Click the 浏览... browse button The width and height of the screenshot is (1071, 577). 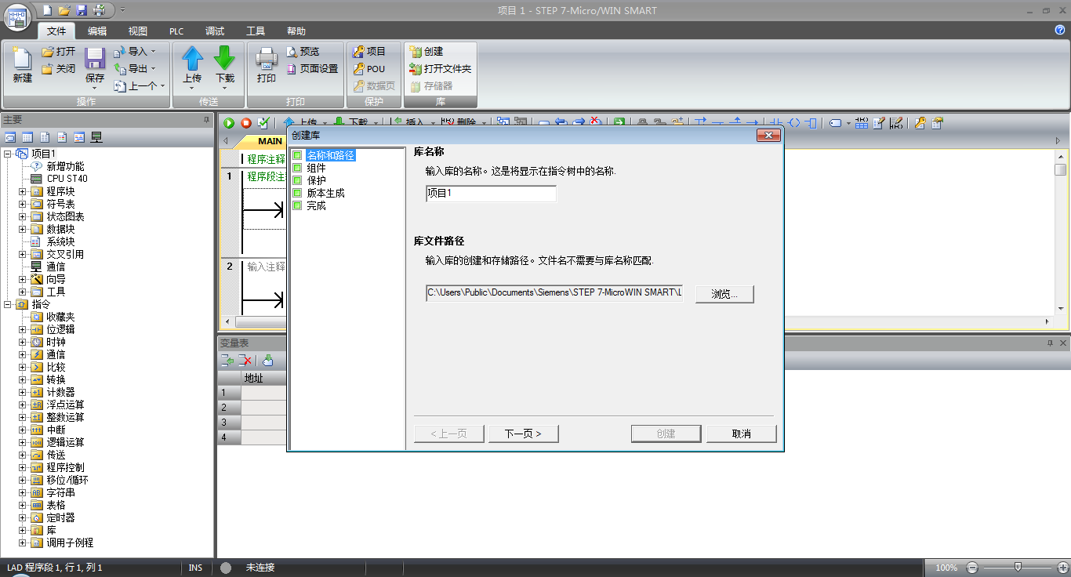coord(724,294)
